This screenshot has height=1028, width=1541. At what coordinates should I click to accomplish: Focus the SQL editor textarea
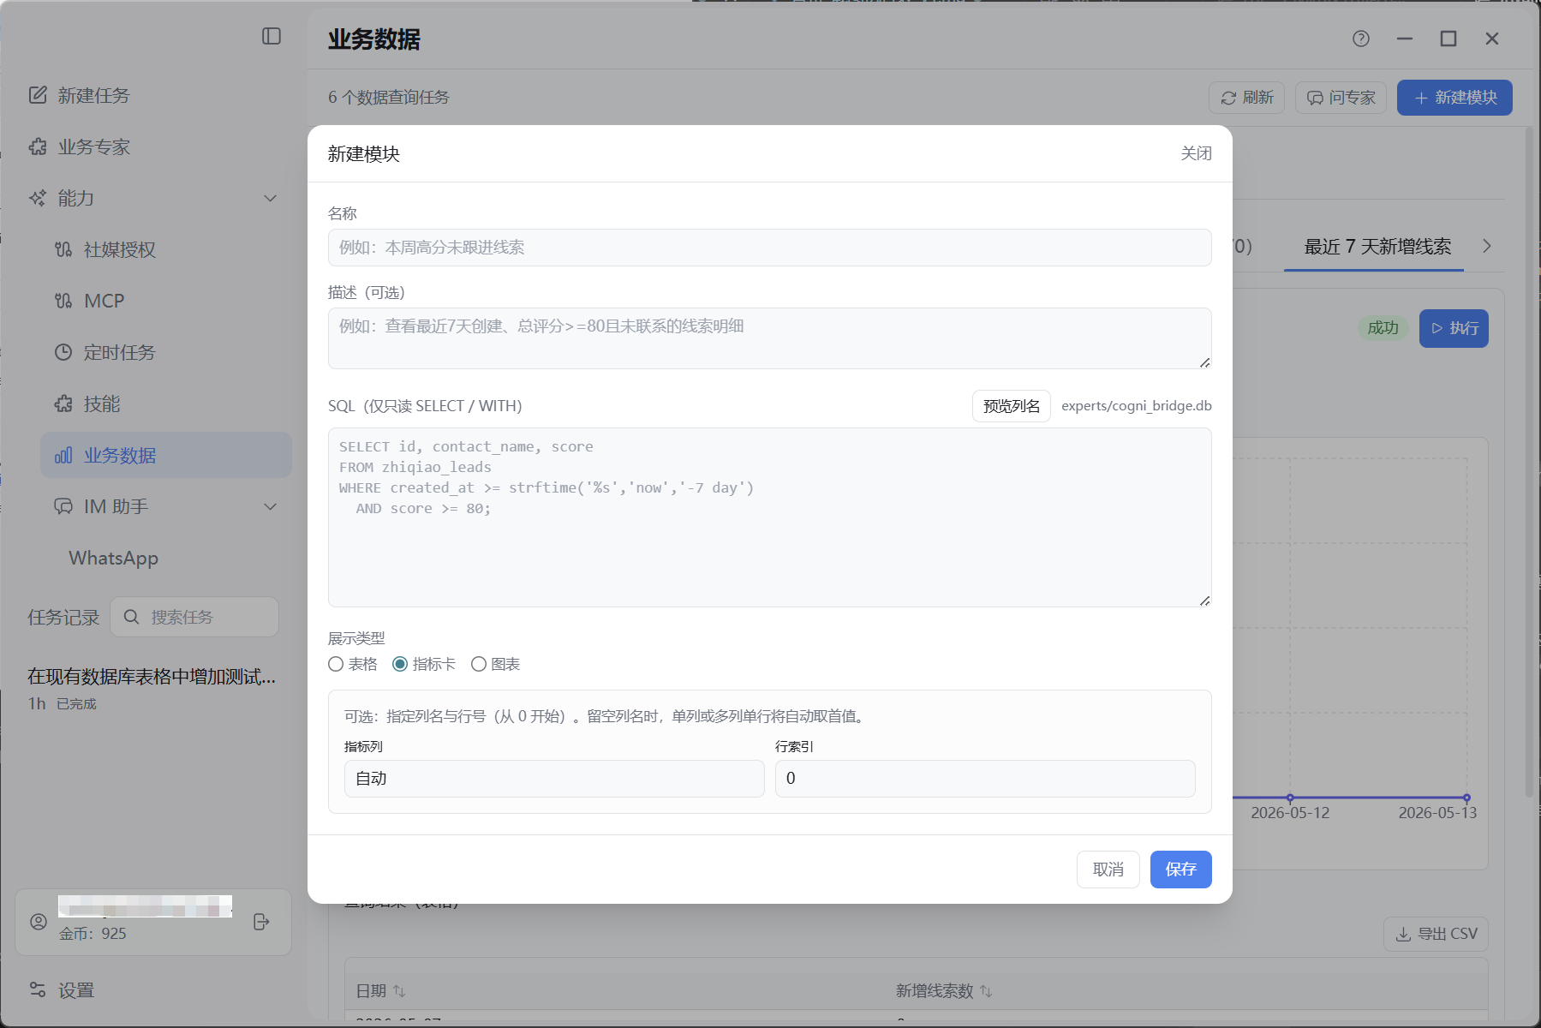[769, 517]
